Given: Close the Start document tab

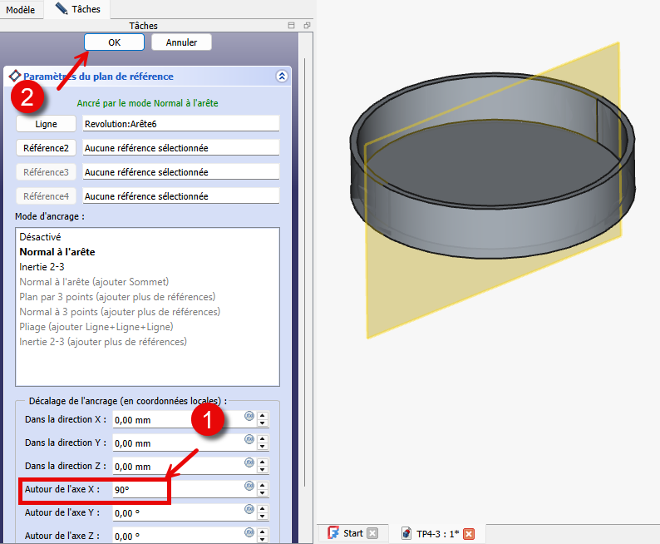Looking at the screenshot, I should coord(372,533).
